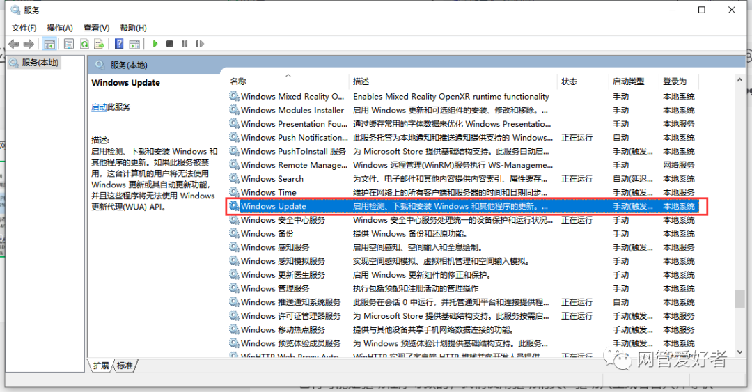Select the Windows 预览体验成员服务 row
Image resolution: width=752 pixels, height=392 pixels.
click(463, 343)
